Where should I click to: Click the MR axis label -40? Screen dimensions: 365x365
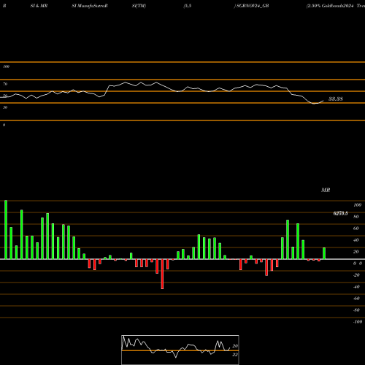[356, 287]
